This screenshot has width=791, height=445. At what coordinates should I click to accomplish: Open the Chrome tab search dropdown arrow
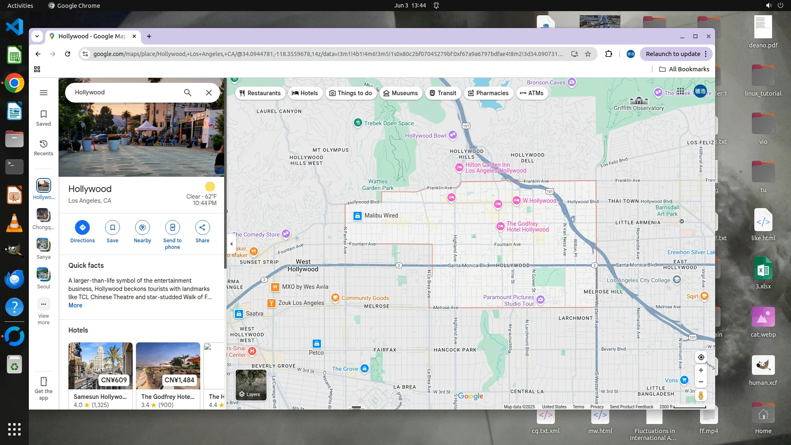coord(37,36)
